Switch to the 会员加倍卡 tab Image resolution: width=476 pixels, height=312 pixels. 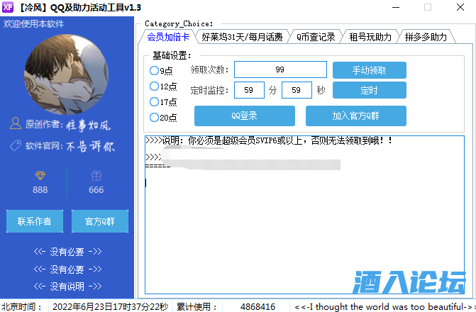169,37
